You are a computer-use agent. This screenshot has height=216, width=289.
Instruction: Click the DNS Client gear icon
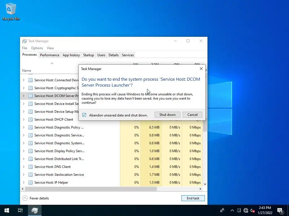30,167
